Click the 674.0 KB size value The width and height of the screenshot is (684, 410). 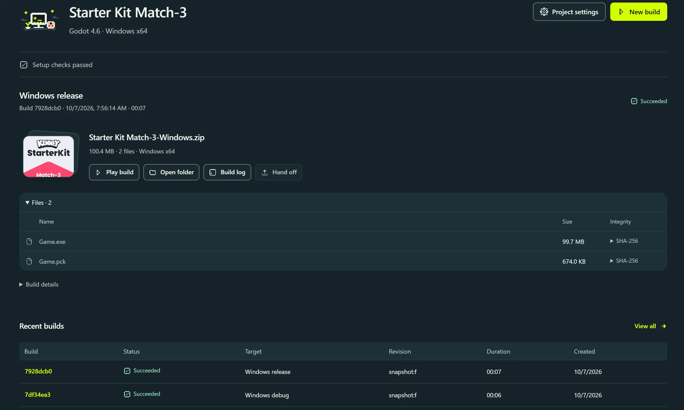(x=574, y=262)
